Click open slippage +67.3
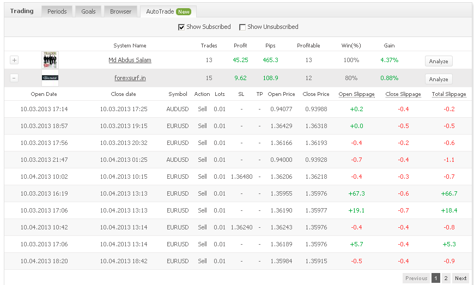Viewport: 474px width, 285px height. [356, 194]
